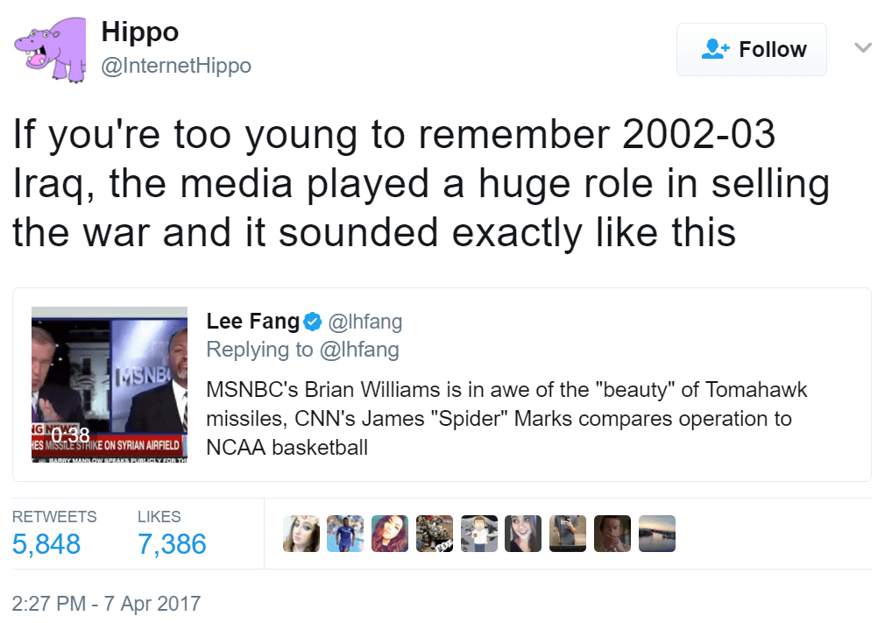Screen dimensions: 885x623
Task: Open the Hippo display name profile
Action: [x=140, y=32]
